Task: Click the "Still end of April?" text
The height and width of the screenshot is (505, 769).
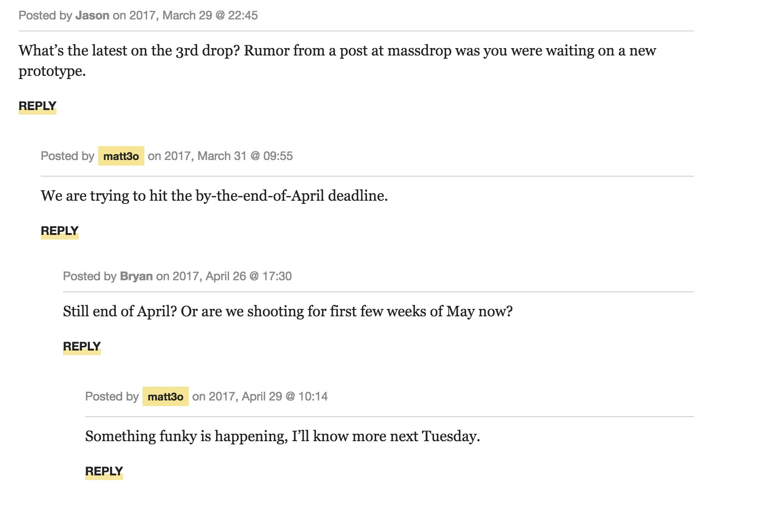Action: click(x=120, y=311)
